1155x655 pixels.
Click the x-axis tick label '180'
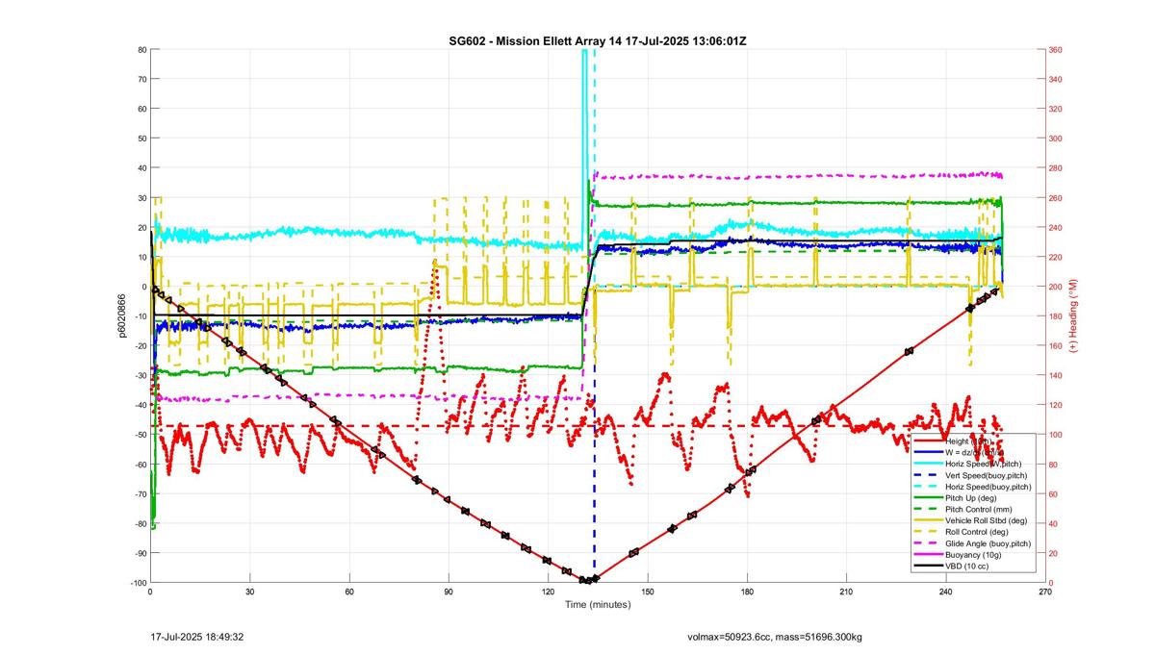point(747,592)
